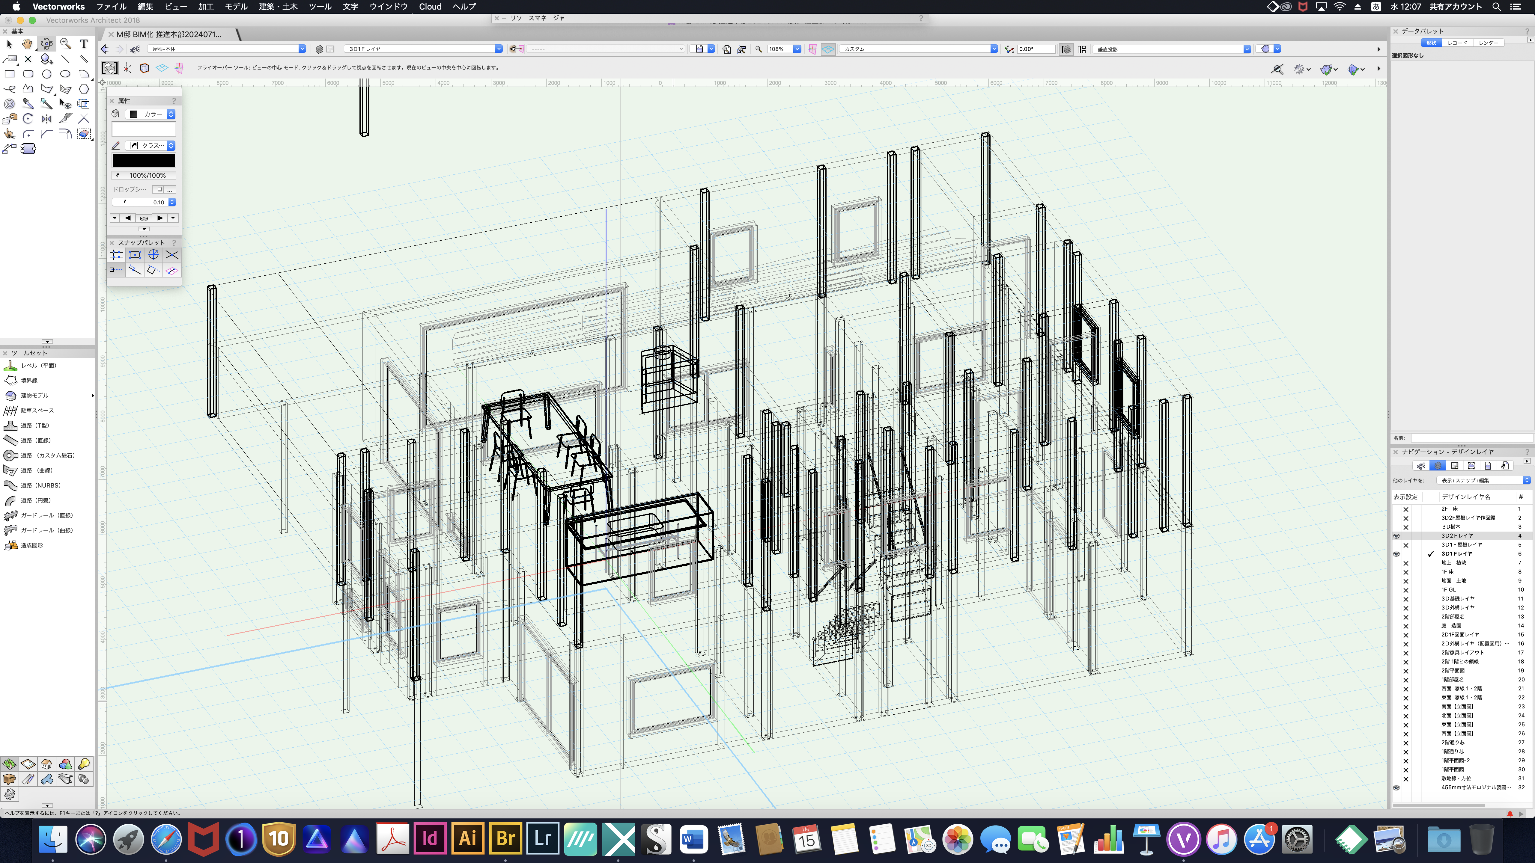
Task: Pick the Eyedropper tool
Action: coord(28,104)
